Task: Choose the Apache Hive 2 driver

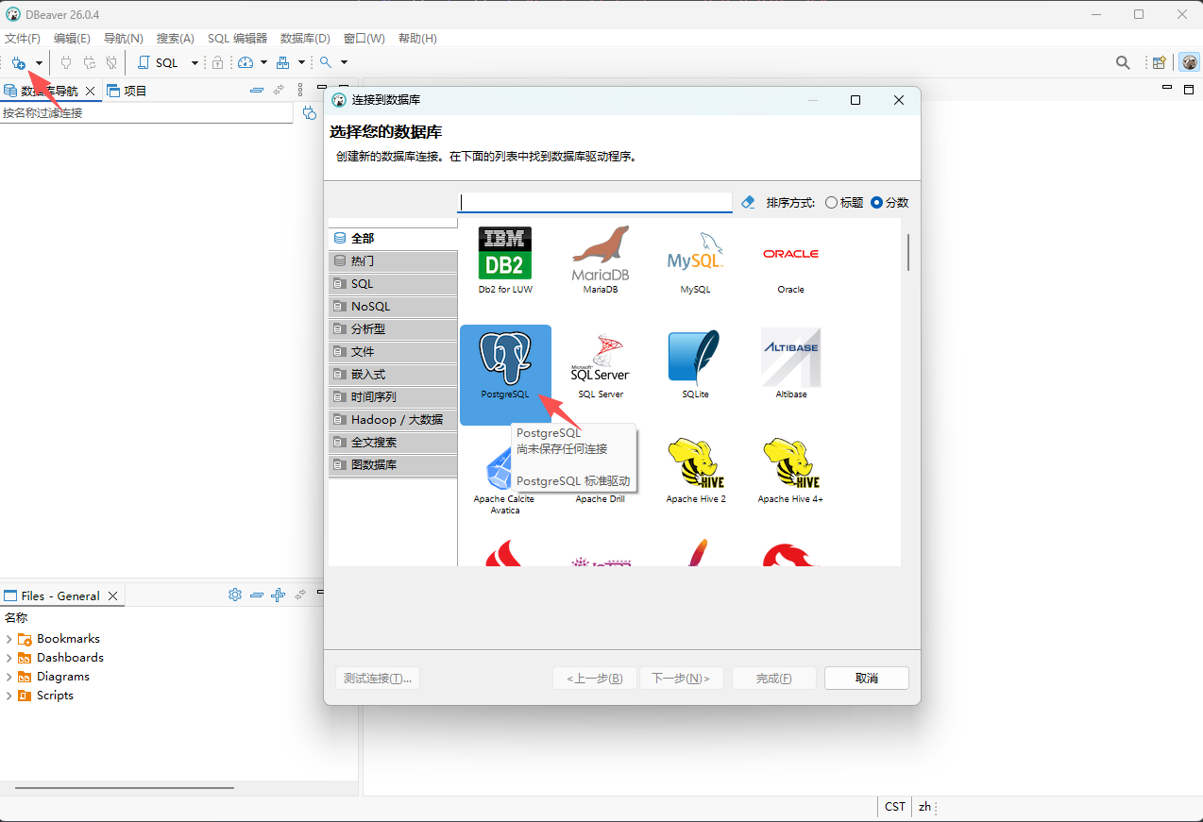Action: (696, 470)
